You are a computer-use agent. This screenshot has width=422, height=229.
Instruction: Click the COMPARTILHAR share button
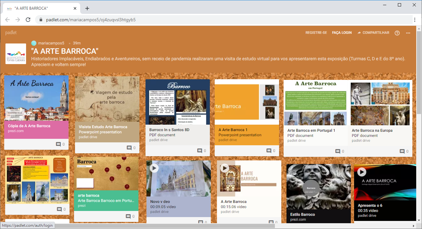373,33
